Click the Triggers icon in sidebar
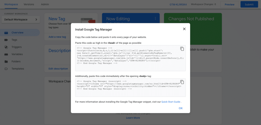 [x=6, y=47]
